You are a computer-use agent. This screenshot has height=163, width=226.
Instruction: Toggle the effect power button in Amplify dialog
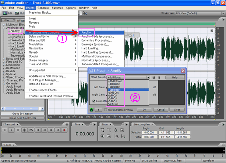click(x=92, y=110)
